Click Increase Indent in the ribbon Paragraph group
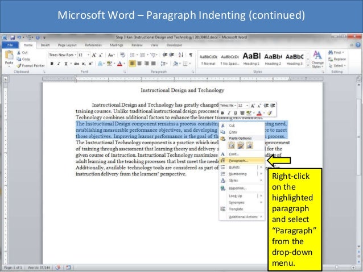This screenshot has width=363, height=272. click(x=172, y=55)
